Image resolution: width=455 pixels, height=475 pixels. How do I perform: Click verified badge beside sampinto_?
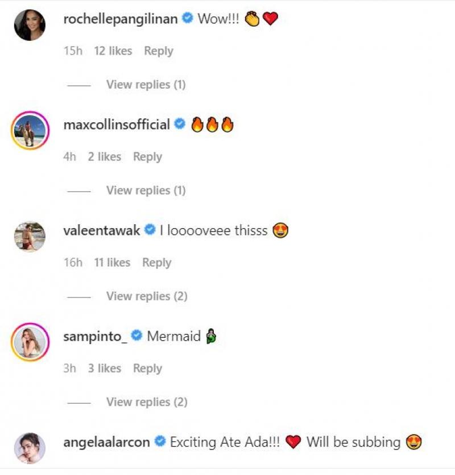coord(137,336)
